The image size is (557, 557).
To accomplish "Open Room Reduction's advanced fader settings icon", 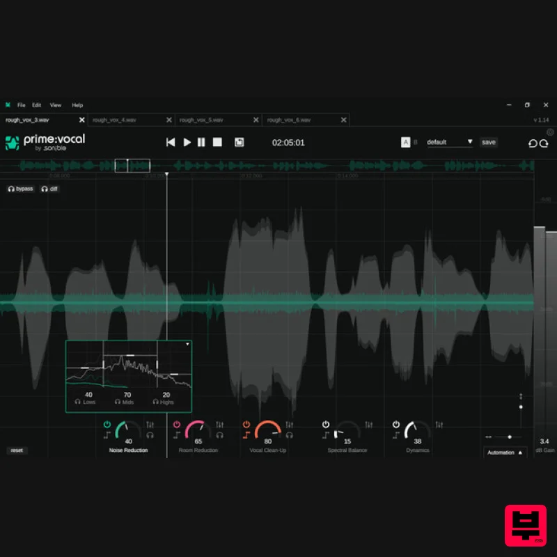I will tap(219, 423).
